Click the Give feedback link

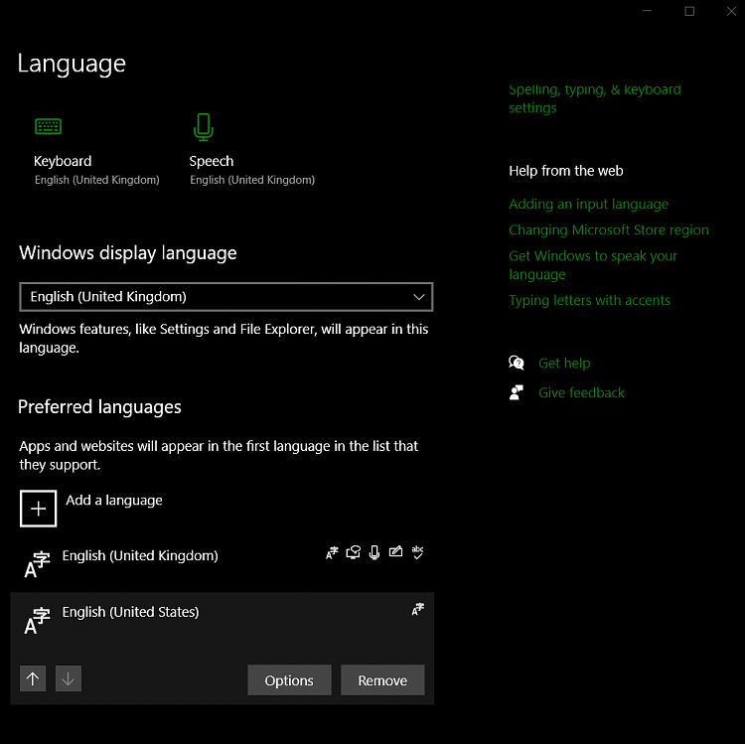(x=581, y=393)
